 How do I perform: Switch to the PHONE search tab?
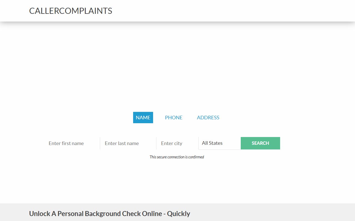pos(174,117)
